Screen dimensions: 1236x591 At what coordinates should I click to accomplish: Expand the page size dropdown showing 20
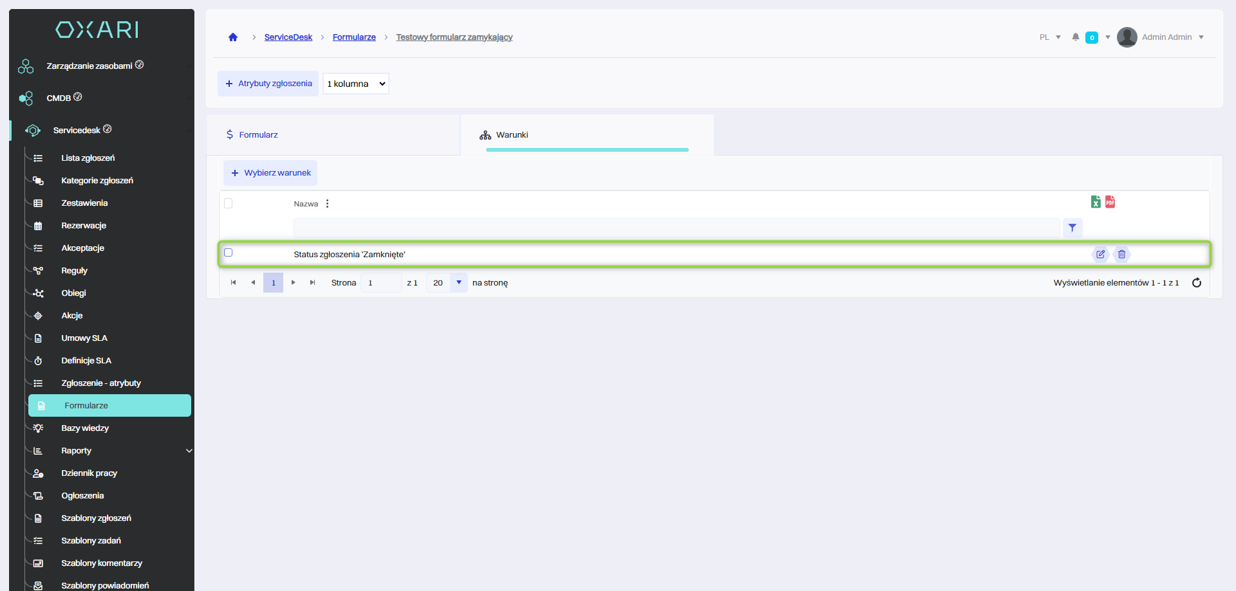458,283
